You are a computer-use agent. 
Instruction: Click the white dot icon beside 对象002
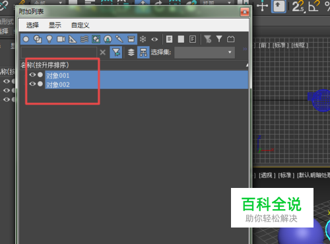(40, 84)
